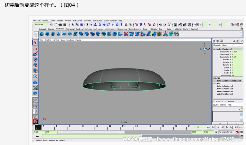Click frame 12 on the timeline
The height and width of the screenshot is (145, 246).
click(110, 126)
